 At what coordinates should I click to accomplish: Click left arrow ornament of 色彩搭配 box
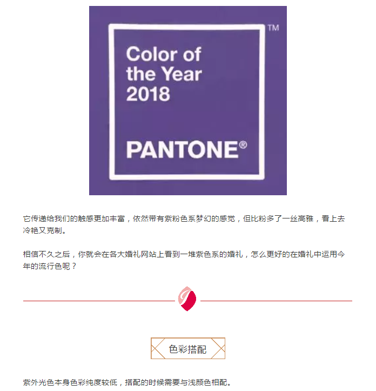pos(158,348)
